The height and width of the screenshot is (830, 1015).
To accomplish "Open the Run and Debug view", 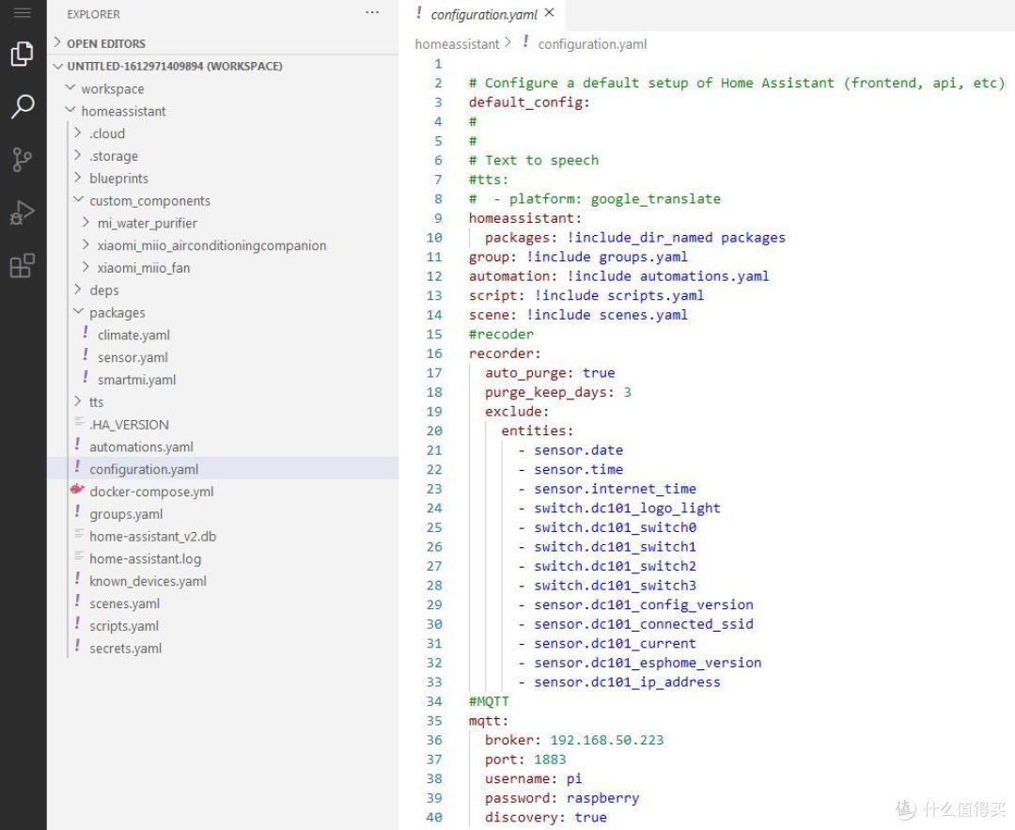I will point(23,213).
